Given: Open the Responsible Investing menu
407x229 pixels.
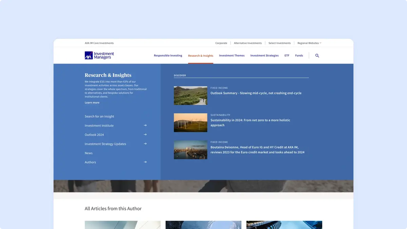Looking at the screenshot, I should pyautogui.click(x=168, y=56).
